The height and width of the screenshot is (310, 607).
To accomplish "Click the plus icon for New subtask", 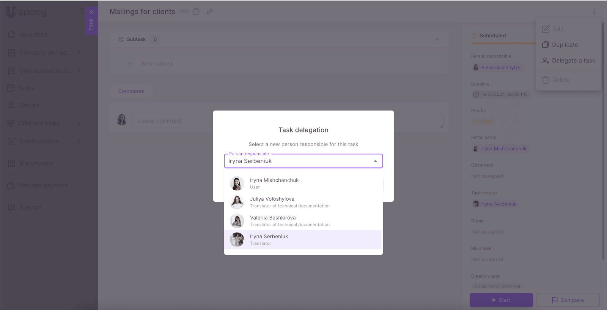I will 130,64.
